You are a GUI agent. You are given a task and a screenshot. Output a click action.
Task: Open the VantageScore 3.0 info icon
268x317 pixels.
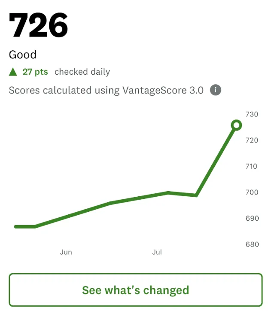pyautogui.click(x=216, y=90)
